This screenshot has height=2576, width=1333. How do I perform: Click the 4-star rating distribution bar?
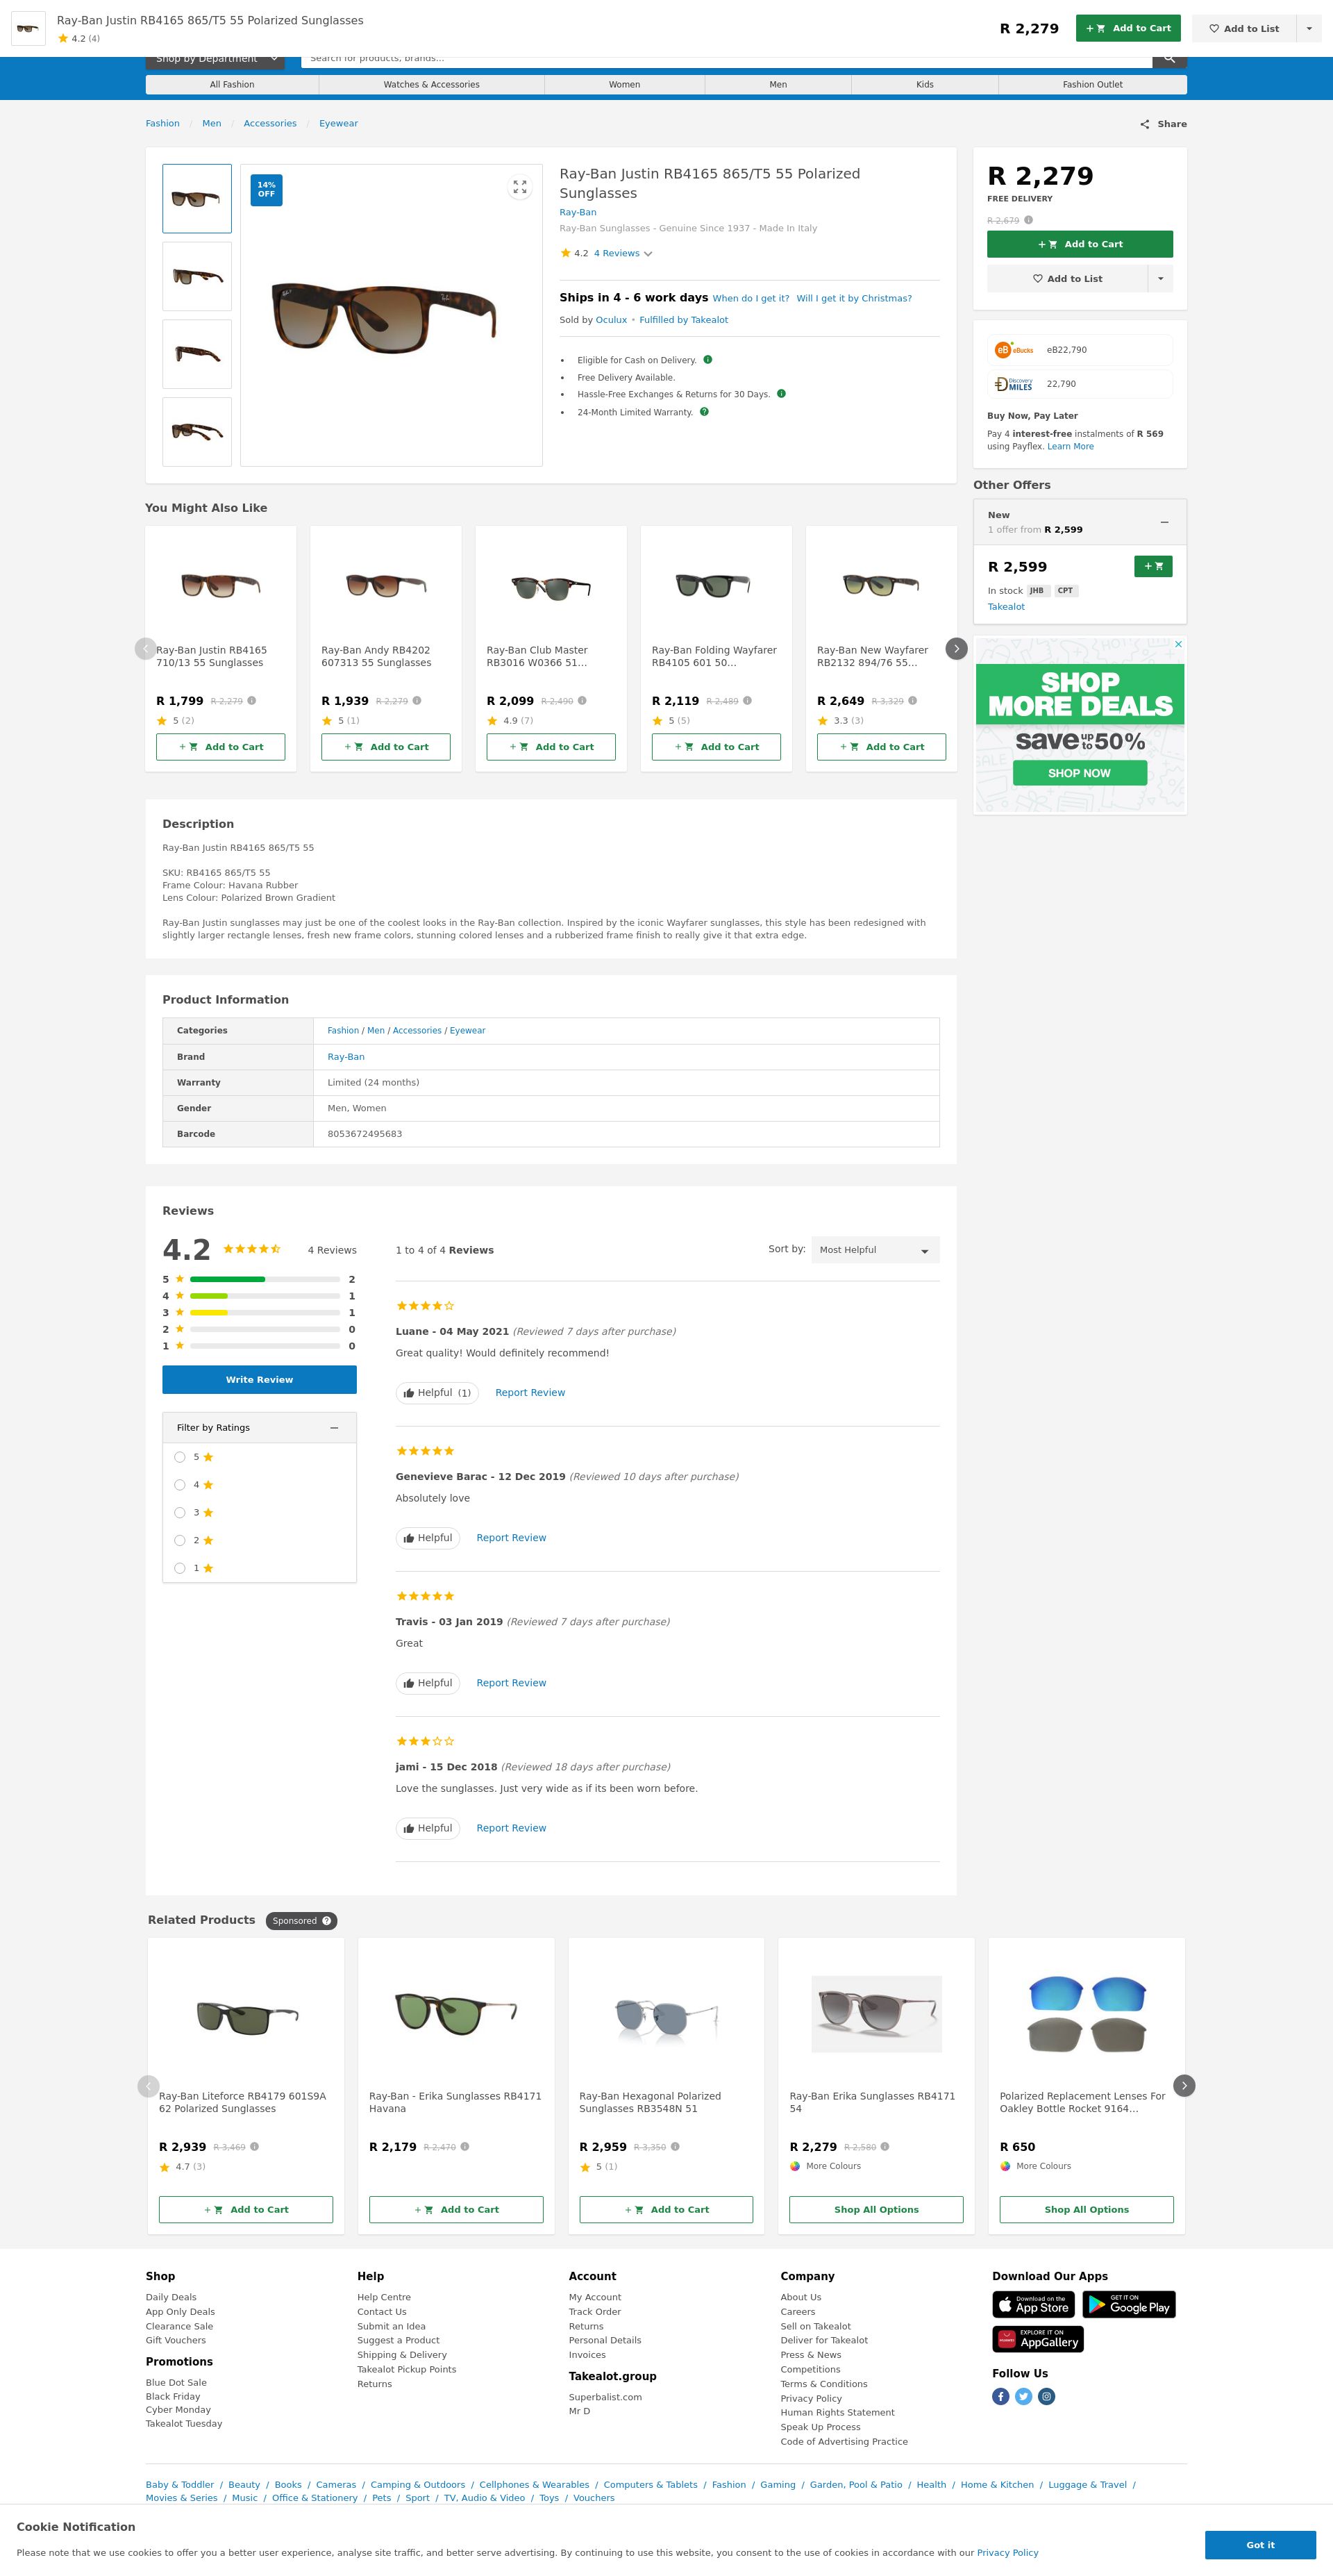point(265,1296)
